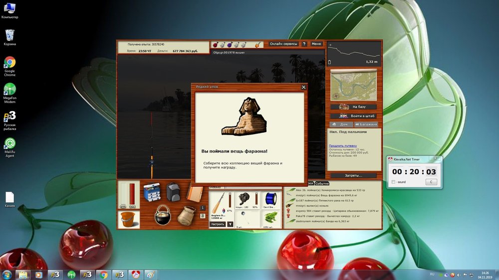Open the blue tackle box

pyautogui.click(x=152, y=192)
